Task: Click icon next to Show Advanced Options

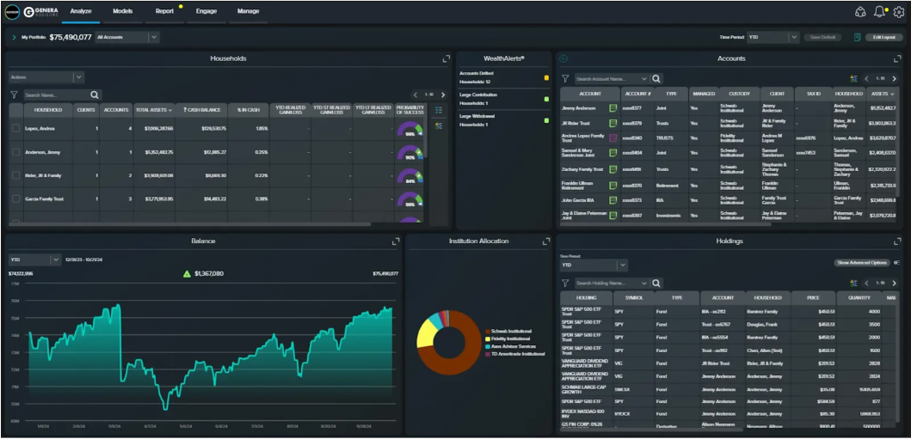Action: point(897,263)
